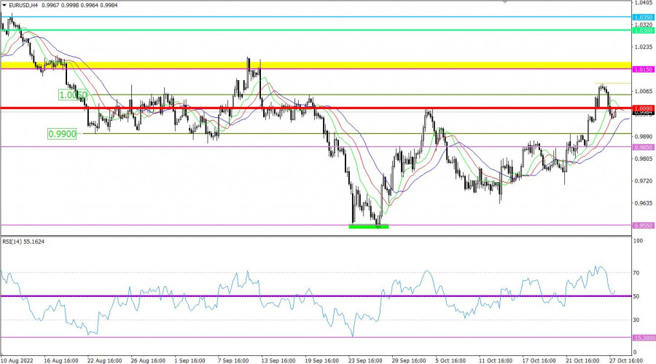Click the gray chart shift marker at top
Screen dimensions: 656x364
tap(503, 2)
